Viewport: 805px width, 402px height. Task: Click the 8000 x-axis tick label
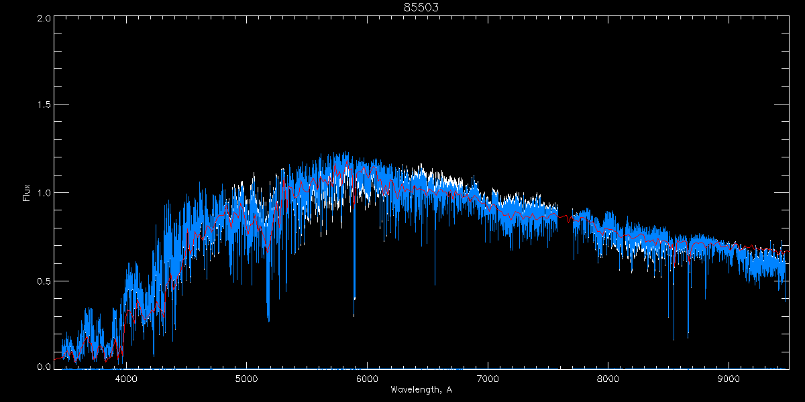click(x=608, y=378)
